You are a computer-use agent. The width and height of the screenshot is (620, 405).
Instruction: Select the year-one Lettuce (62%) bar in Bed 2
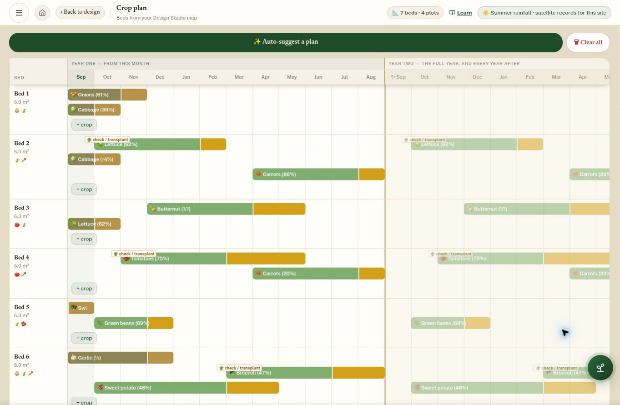[160, 144]
